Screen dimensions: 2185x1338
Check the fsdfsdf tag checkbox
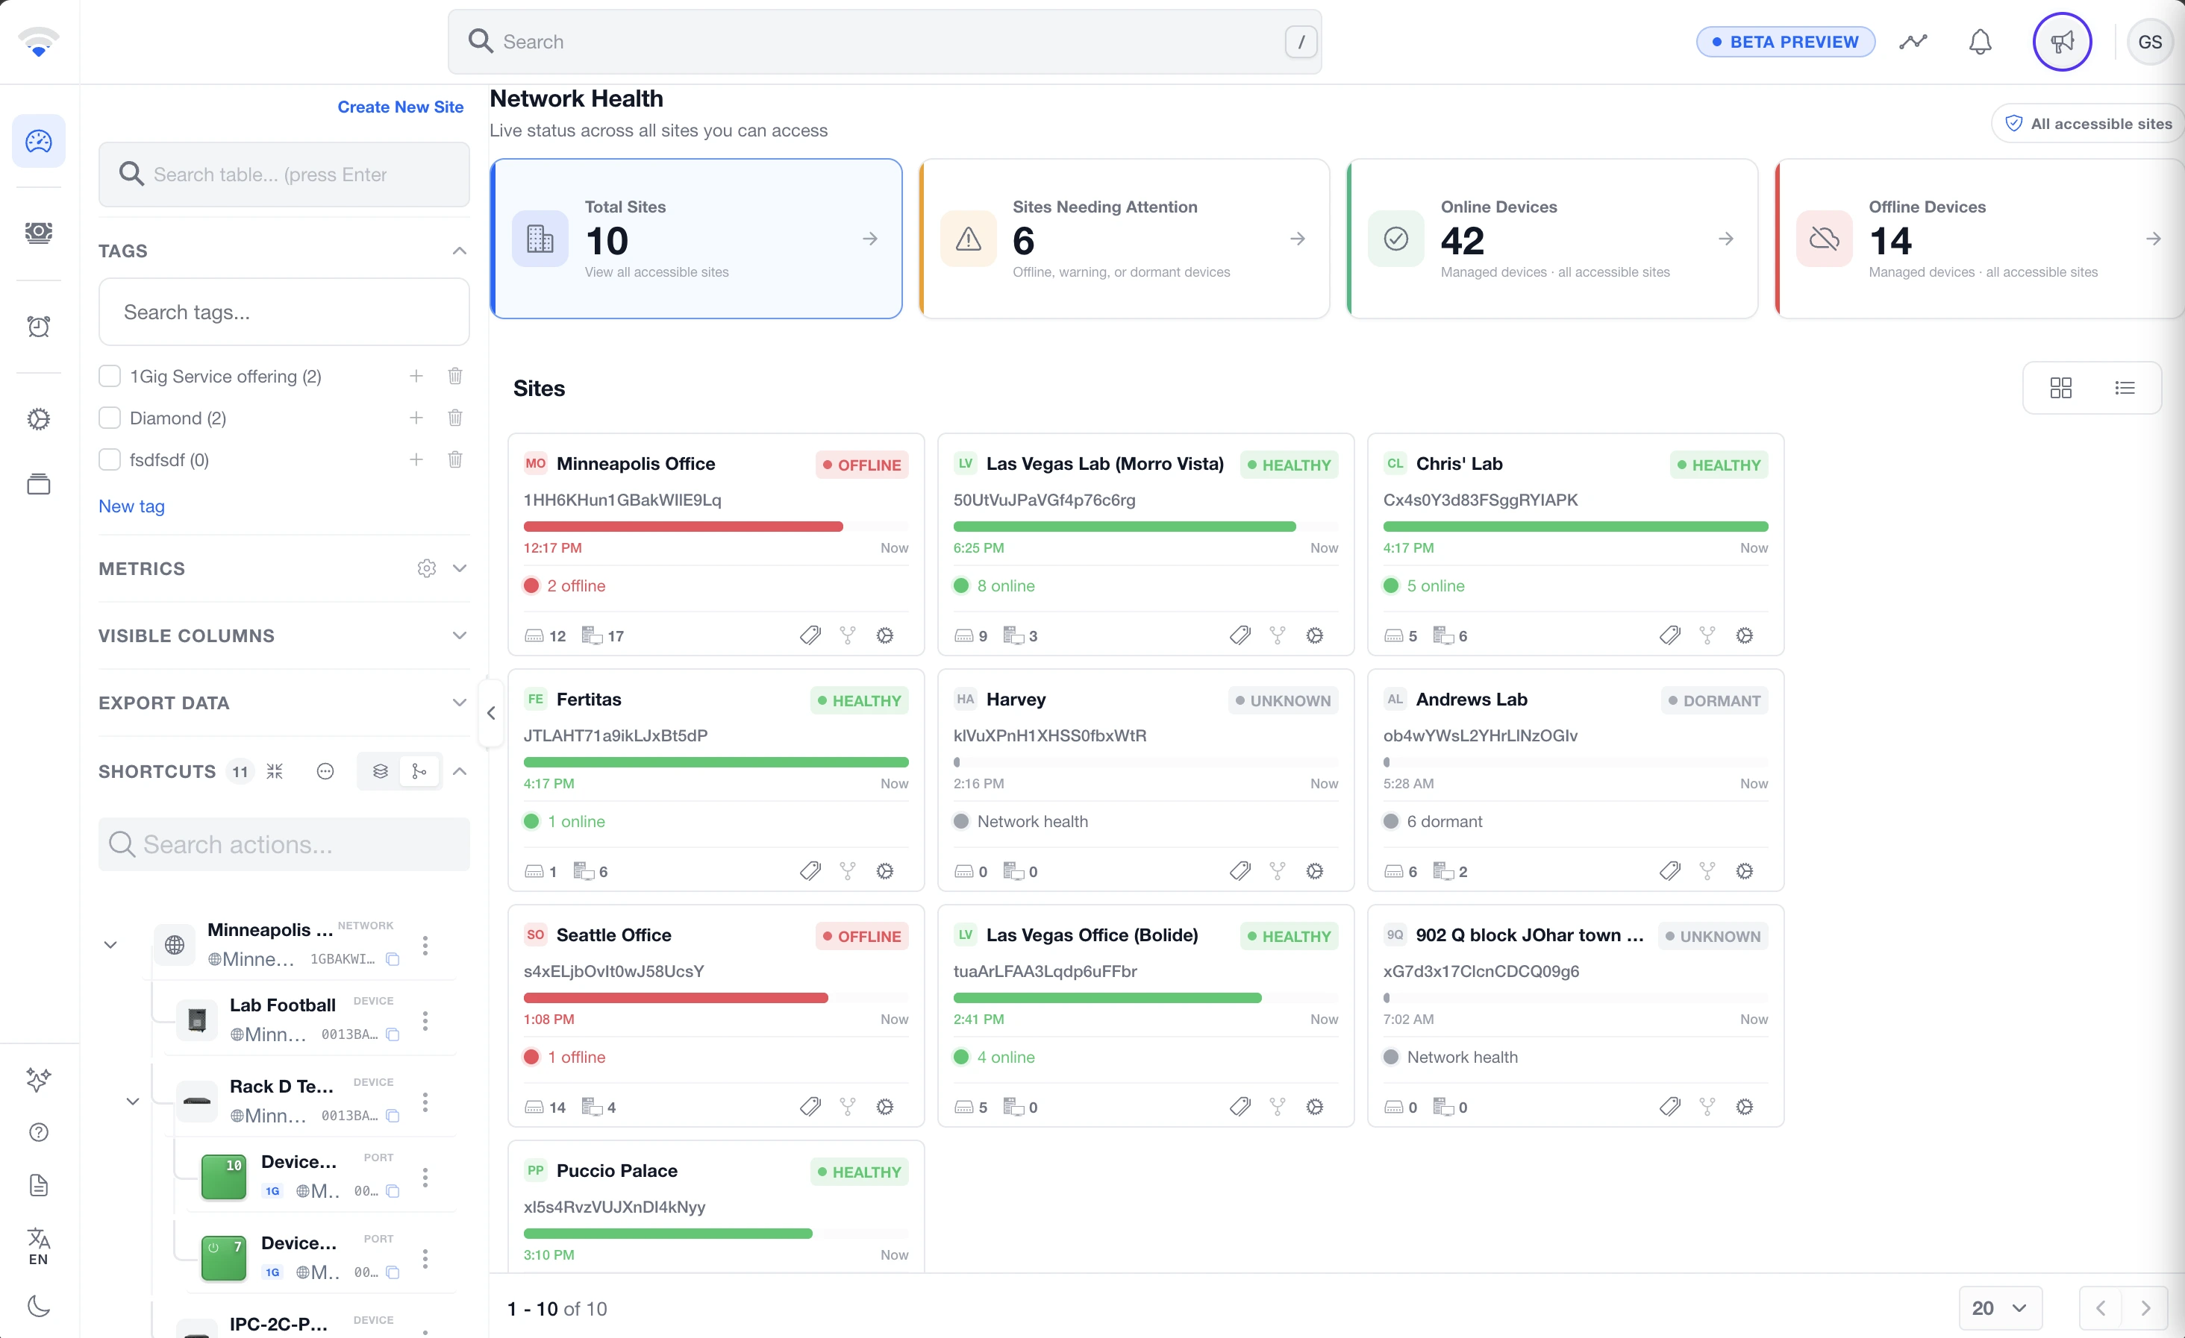coord(110,459)
